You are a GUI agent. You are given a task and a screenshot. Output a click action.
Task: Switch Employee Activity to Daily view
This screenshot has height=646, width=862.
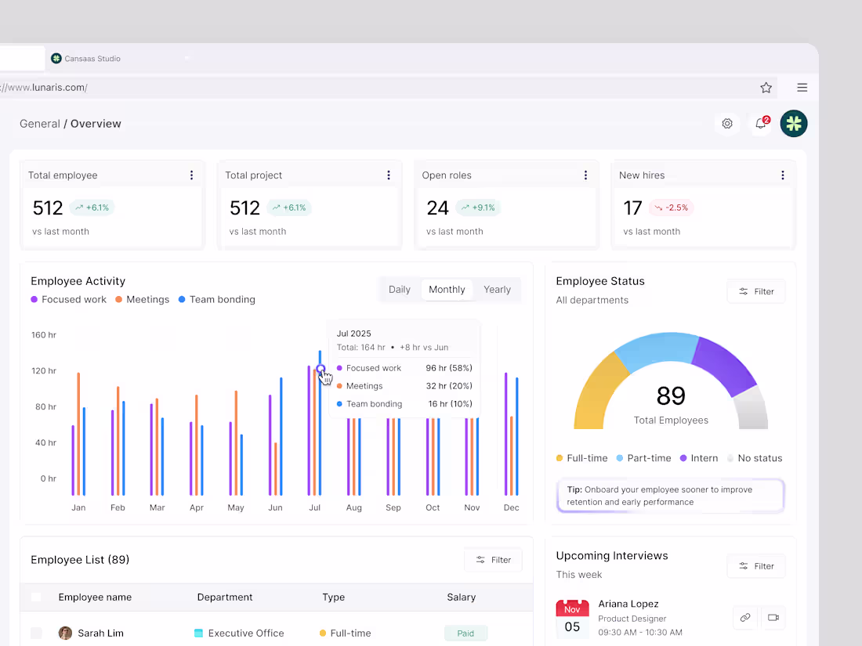click(400, 289)
